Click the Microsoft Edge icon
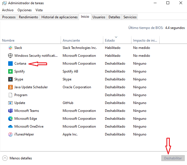 [10, 119]
